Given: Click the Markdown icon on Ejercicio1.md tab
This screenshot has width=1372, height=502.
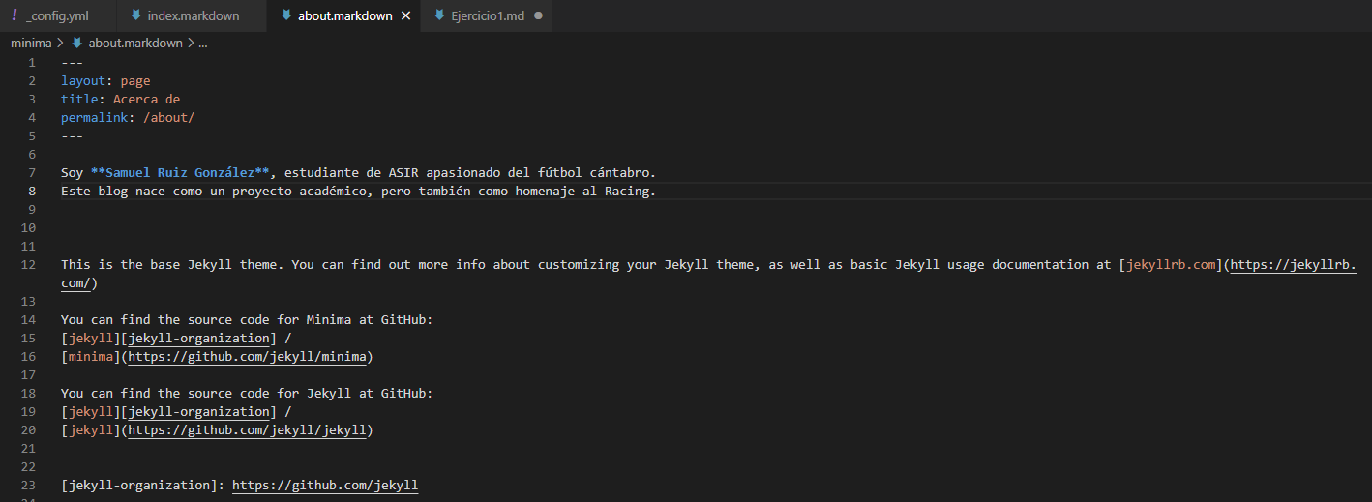Looking at the screenshot, I should pos(440,16).
